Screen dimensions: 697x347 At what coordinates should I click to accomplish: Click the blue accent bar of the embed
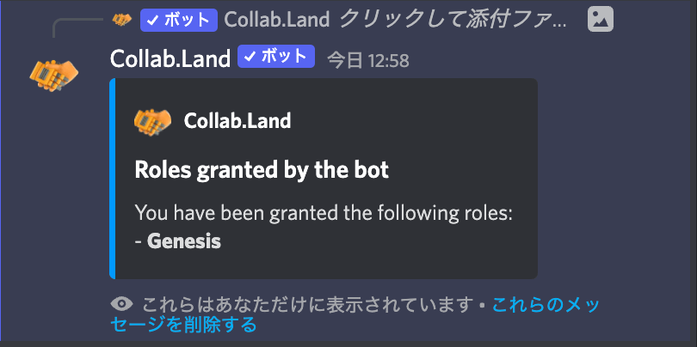tap(113, 179)
